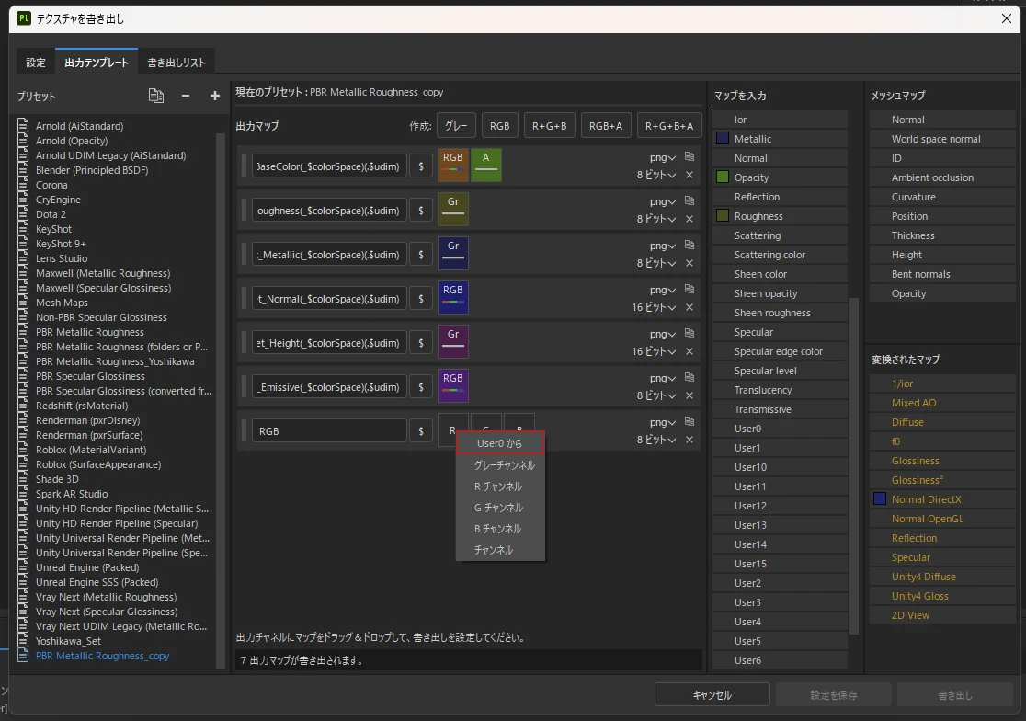Click the Gr channel swatch of Metallic map
The height and width of the screenshot is (721, 1026).
[x=453, y=254]
